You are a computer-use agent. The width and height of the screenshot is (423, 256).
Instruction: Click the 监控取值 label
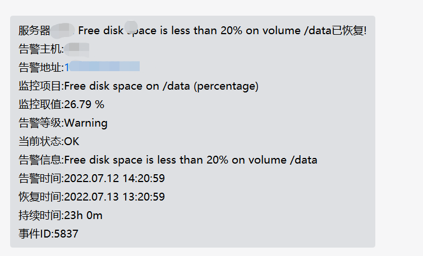point(40,104)
